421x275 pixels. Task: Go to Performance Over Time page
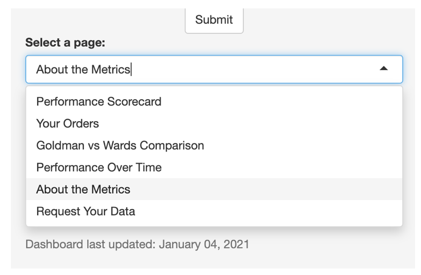214,168
